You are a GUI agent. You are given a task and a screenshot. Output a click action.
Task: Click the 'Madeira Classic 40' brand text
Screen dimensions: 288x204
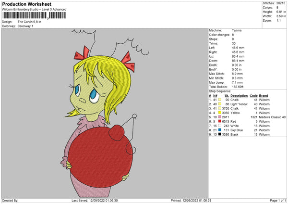(272, 117)
